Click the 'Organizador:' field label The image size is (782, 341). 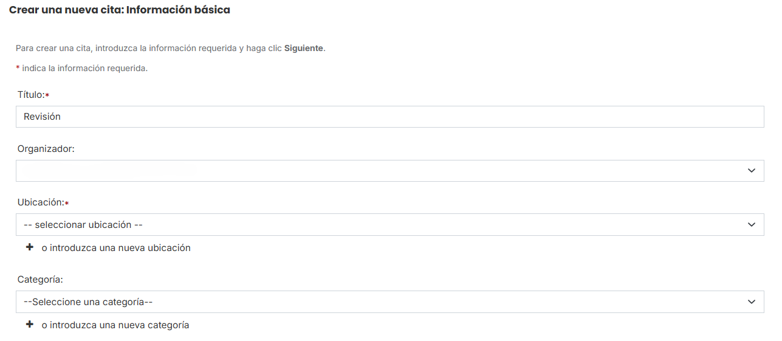tap(46, 149)
